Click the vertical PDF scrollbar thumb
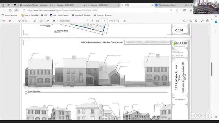 [x=211, y=69]
